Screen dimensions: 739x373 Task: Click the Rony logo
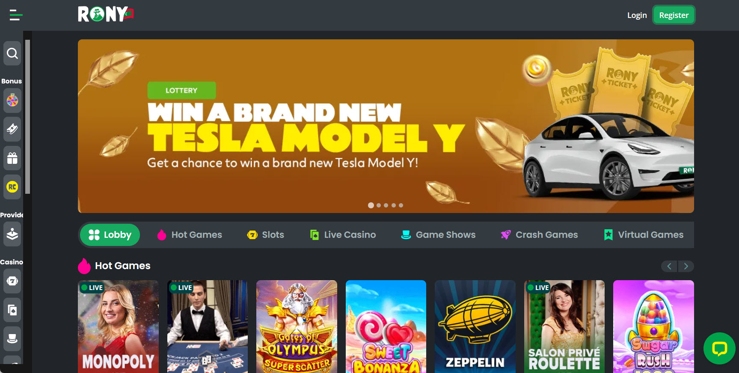click(x=106, y=14)
